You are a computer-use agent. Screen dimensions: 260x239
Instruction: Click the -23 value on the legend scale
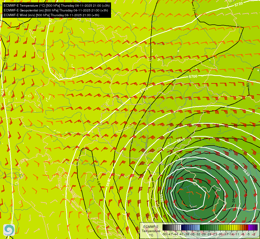[215, 234]
